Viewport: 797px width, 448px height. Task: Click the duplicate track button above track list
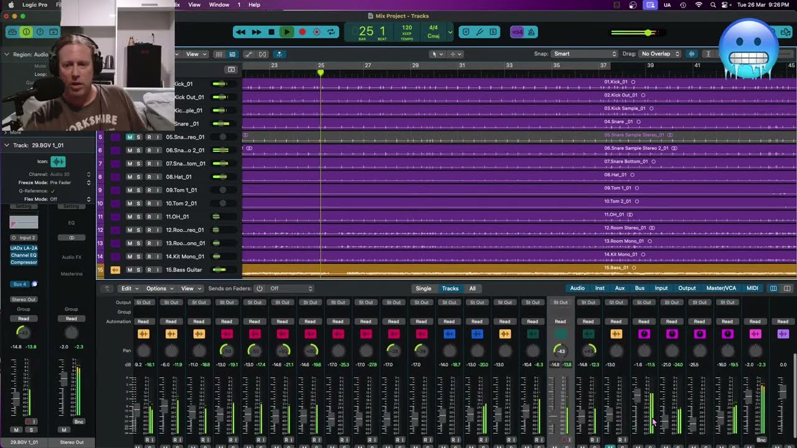pyautogui.click(x=231, y=70)
